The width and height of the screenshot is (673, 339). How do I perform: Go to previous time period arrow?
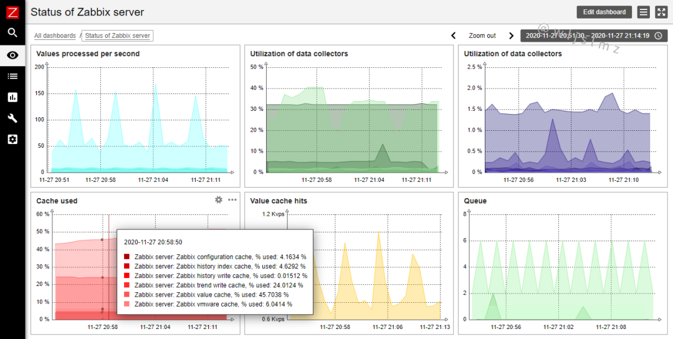coord(453,36)
